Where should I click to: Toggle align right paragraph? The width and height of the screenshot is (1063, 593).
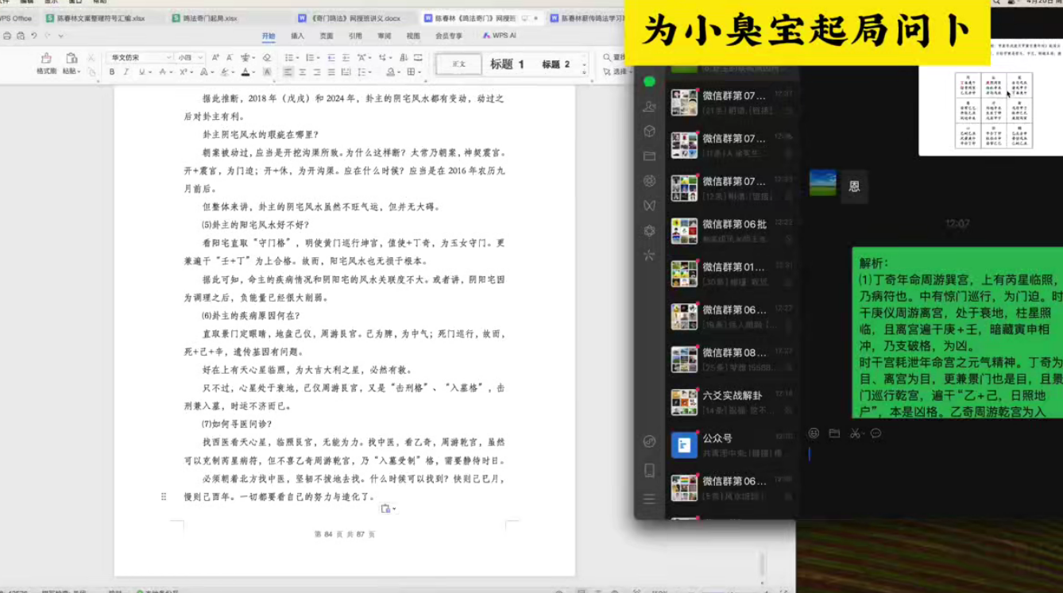(x=317, y=72)
